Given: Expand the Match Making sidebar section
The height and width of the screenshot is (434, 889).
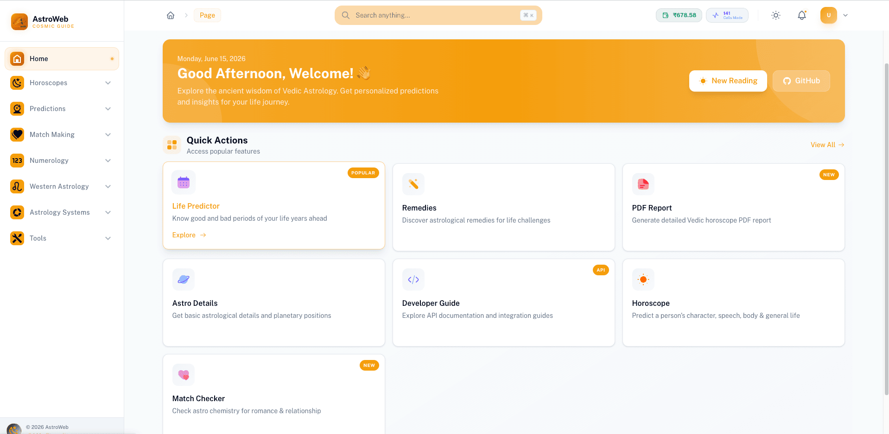Looking at the screenshot, I should (62, 135).
